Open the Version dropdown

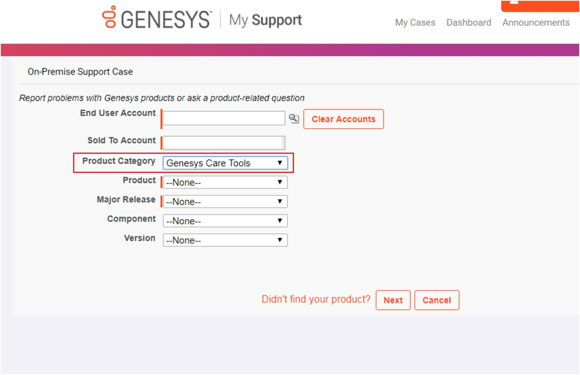pos(225,240)
